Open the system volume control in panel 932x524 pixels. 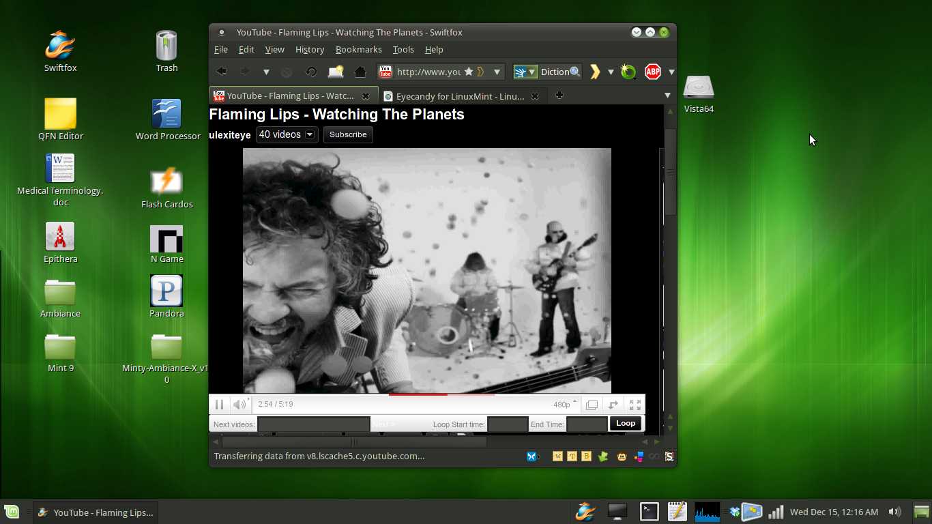(x=894, y=512)
